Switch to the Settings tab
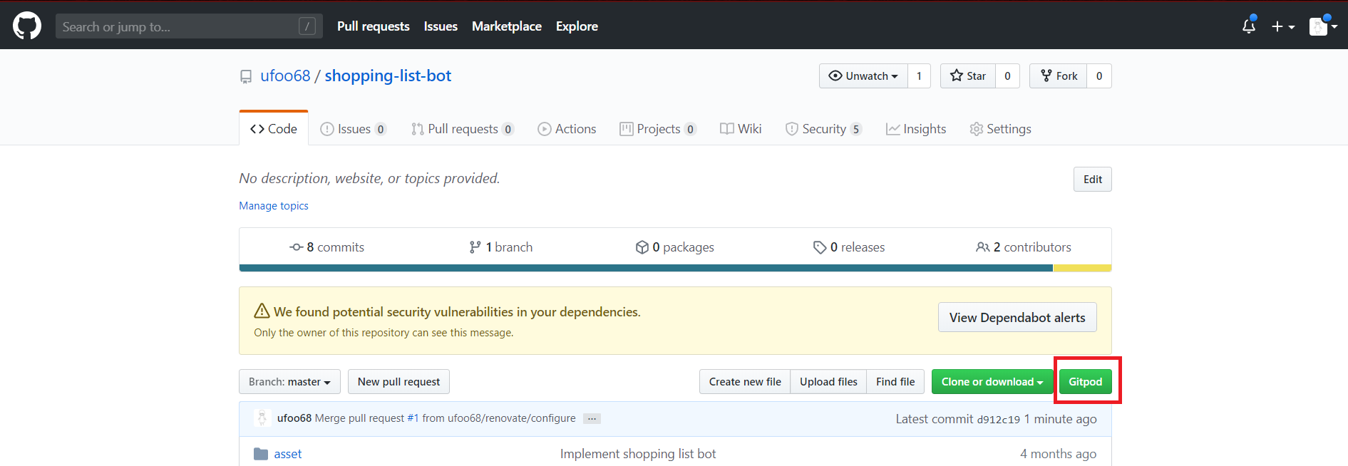 [x=1000, y=129]
